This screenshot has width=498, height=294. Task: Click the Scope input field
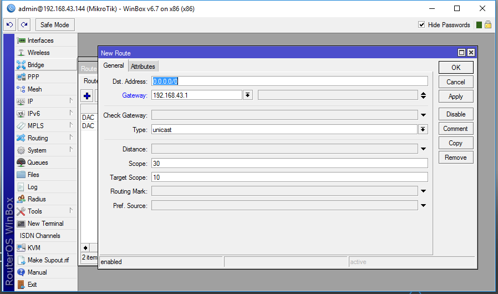pyautogui.click(x=289, y=164)
